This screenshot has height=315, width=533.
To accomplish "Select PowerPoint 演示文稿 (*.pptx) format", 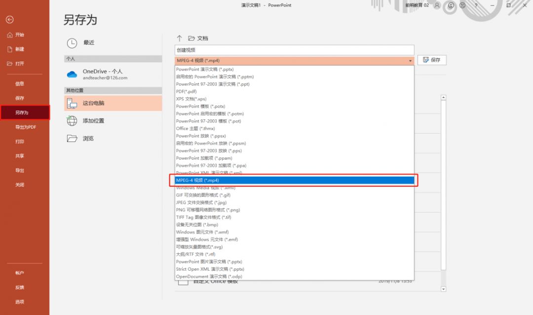I will (x=294, y=69).
